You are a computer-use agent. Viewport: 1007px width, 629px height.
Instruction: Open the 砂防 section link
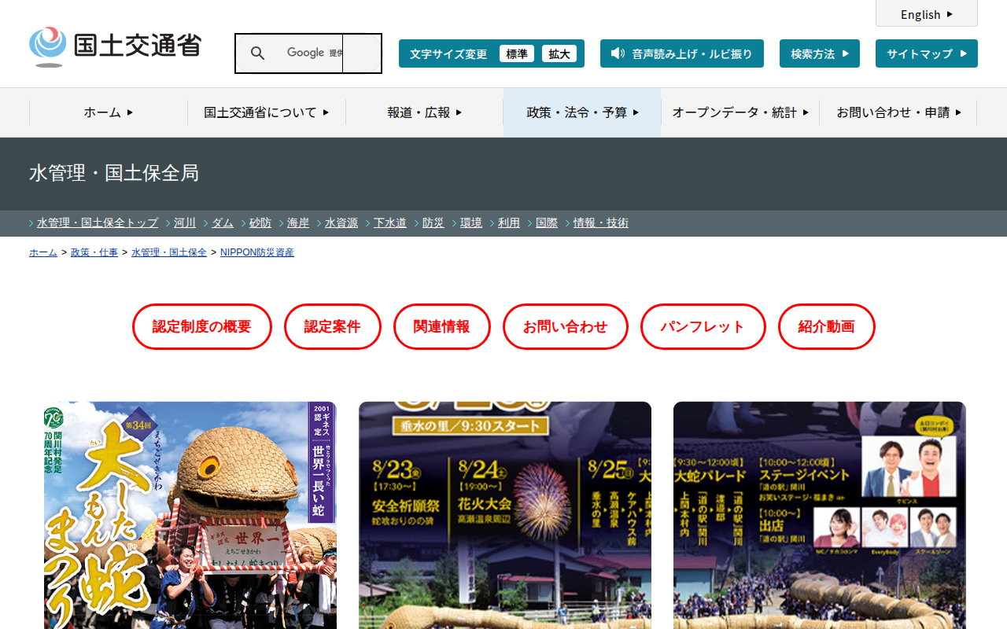pos(260,223)
